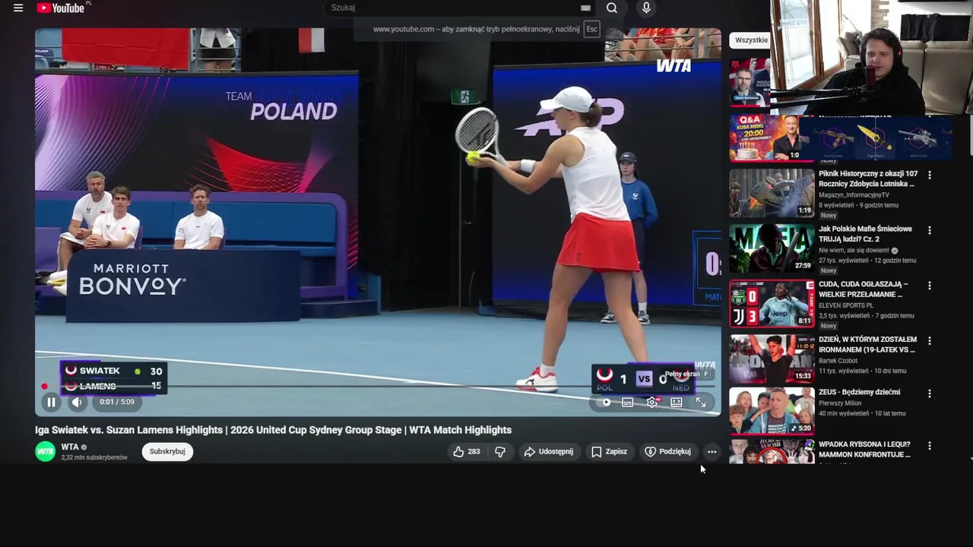Screen dimensions: 973x547
Task: Seek using the video progress bar
Action: [x=378, y=387]
